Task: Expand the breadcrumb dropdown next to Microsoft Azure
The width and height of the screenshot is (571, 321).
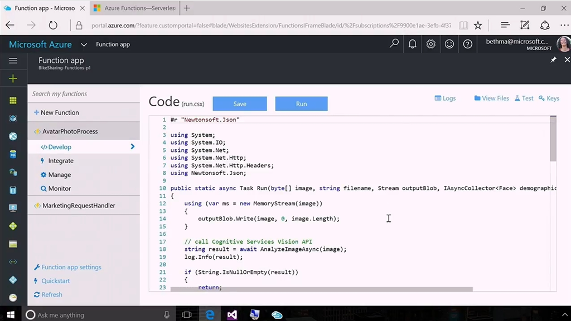Action: pyautogui.click(x=84, y=45)
